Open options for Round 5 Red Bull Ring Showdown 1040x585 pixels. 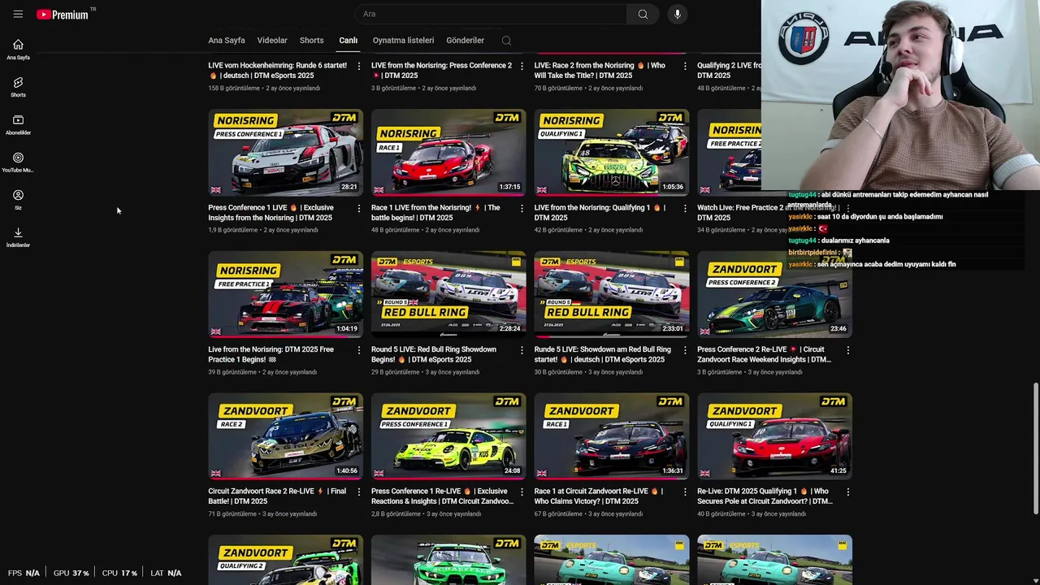522,350
